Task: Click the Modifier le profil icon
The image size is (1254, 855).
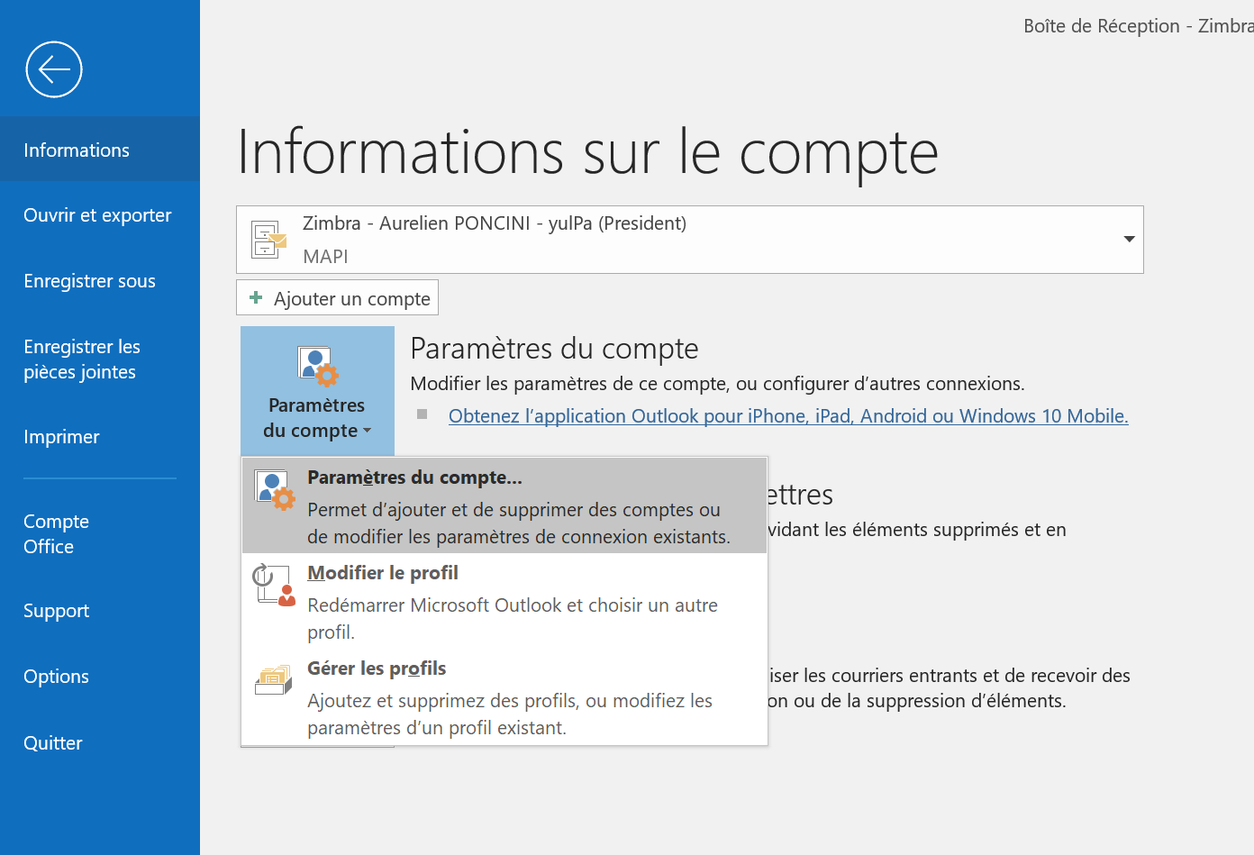Action: point(274,586)
